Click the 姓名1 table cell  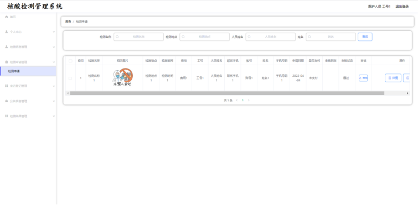pos(265,78)
